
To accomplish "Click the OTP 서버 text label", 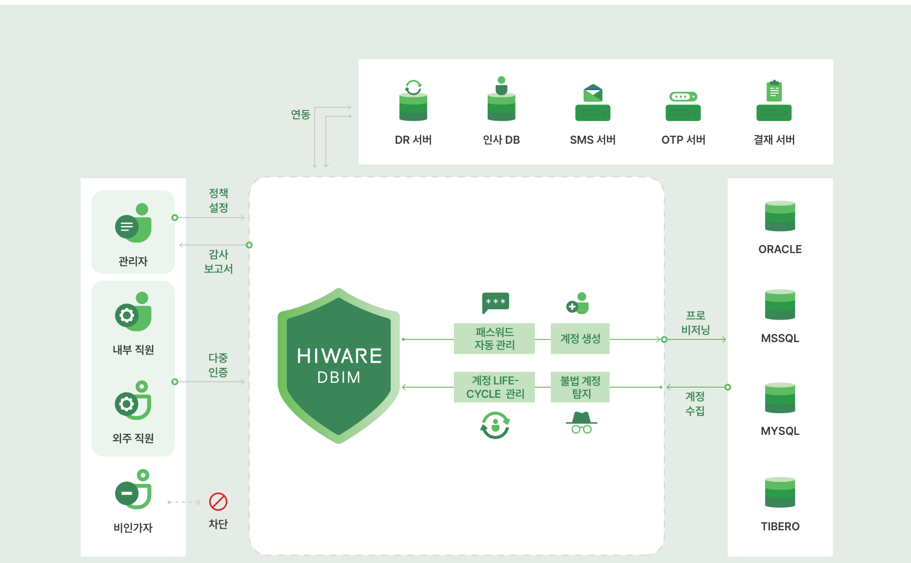I will 683,139.
